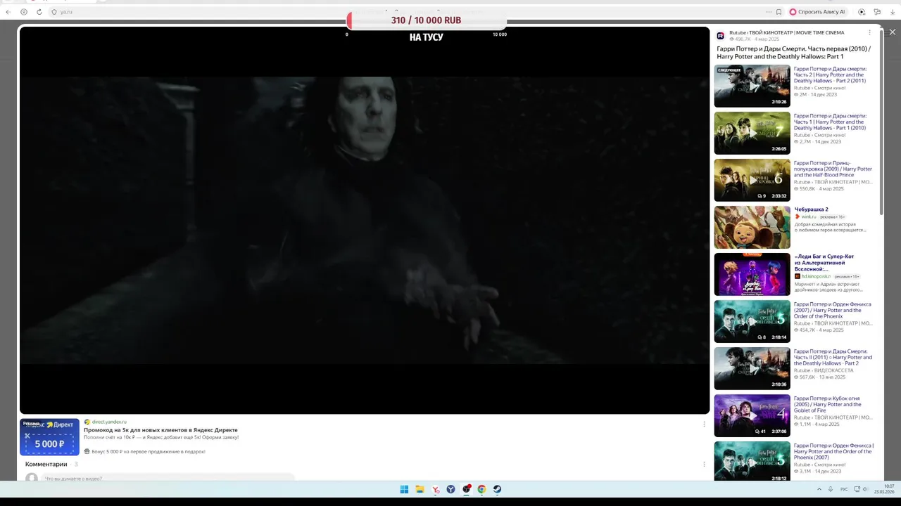Open File Explorer from the taskbar
Screen dimensions: 901x506
(420, 489)
